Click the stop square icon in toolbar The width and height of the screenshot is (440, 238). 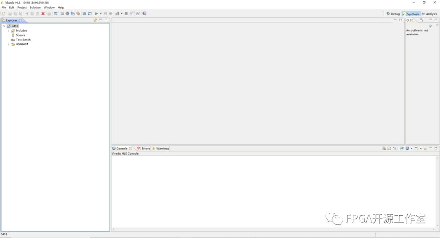pos(126,14)
